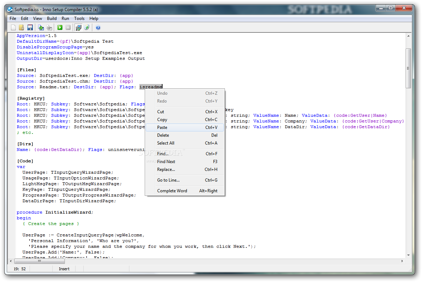Click the '{ Create the pages }' comment
Screen dimensions: 422x282
[x=51, y=224]
